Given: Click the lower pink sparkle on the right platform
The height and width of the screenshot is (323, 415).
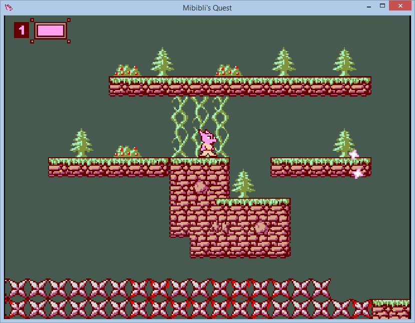Looking at the screenshot, I should 358,173.
